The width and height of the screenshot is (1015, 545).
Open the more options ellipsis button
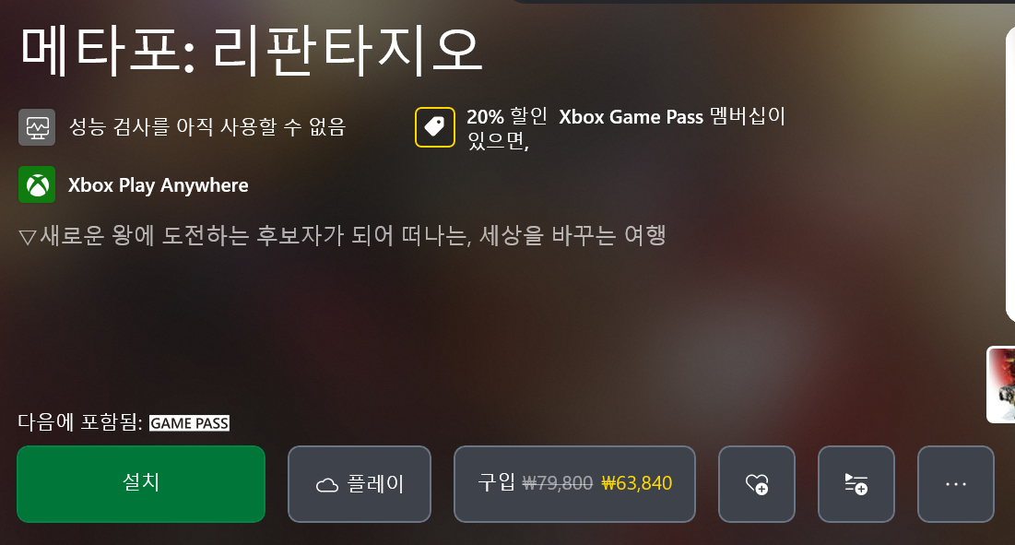click(955, 483)
